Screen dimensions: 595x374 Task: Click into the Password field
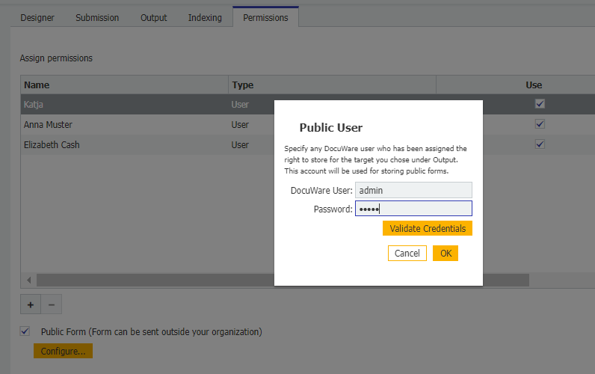pyautogui.click(x=413, y=209)
